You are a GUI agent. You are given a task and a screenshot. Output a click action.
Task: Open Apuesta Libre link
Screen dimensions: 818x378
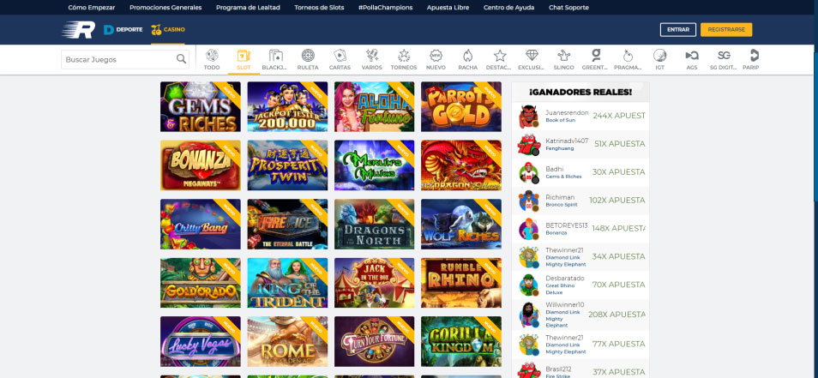point(448,8)
